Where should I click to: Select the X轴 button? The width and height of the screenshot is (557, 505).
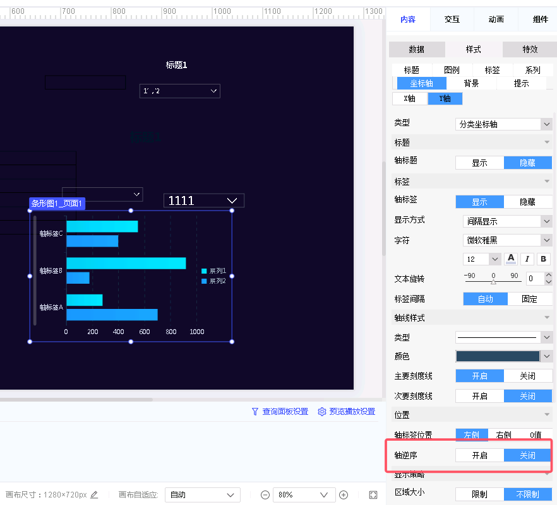[409, 98]
